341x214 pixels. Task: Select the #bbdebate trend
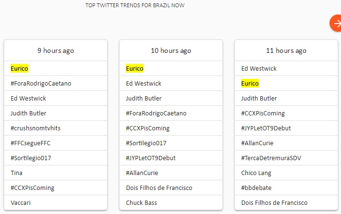(257, 188)
